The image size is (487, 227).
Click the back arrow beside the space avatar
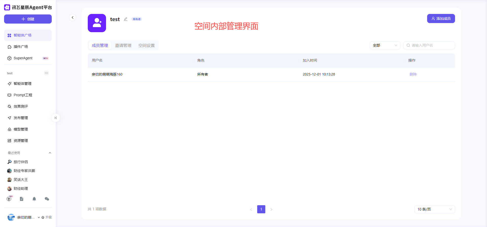tap(73, 17)
